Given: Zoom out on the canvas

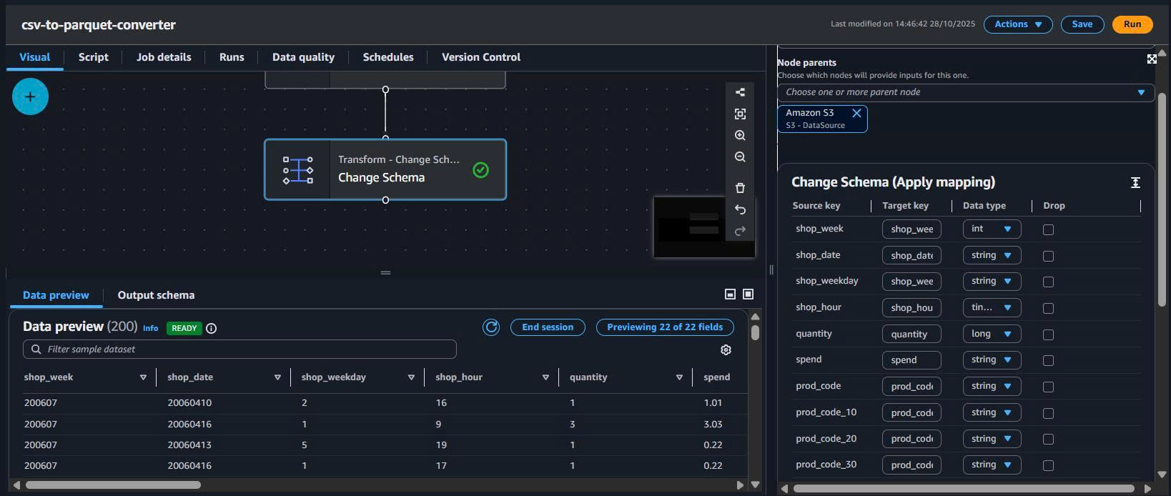Looking at the screenshot, I should click(740, 157).
